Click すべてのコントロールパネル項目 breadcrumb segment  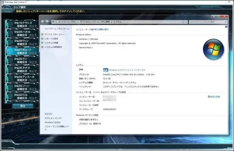click(95, 22)
